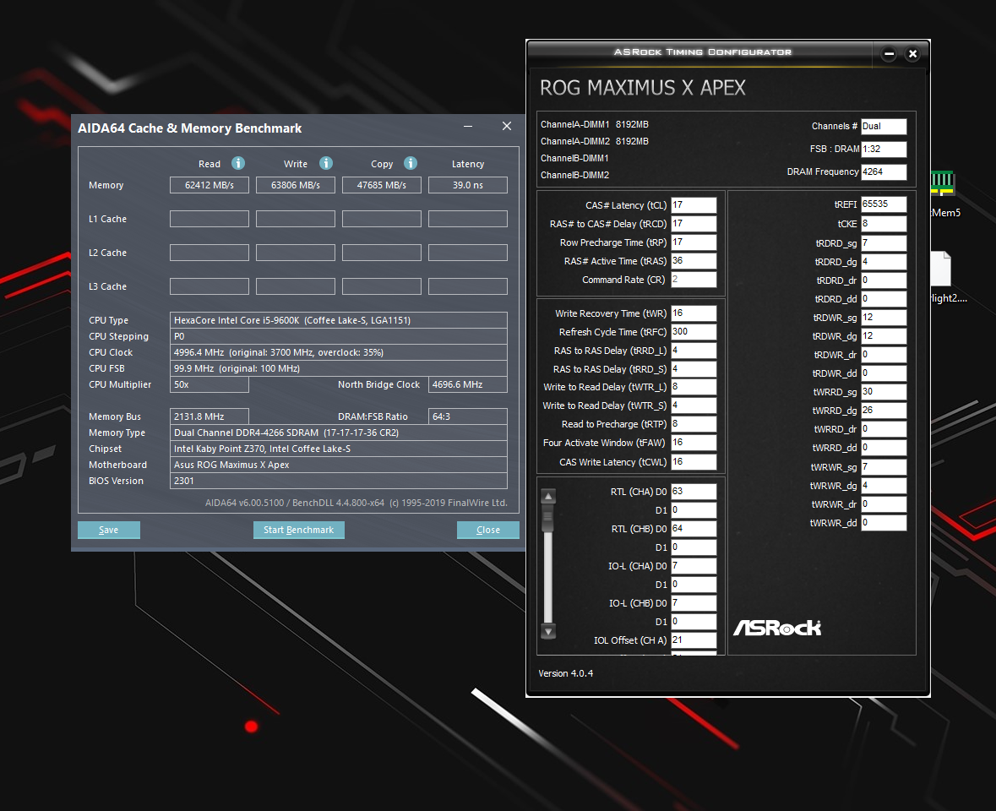Click the empty L3 Cache Latency field

(x=467, y=286)
